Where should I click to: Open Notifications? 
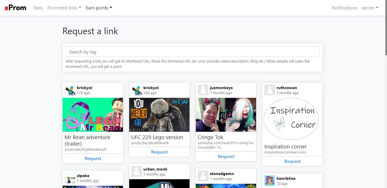point(345,8)
